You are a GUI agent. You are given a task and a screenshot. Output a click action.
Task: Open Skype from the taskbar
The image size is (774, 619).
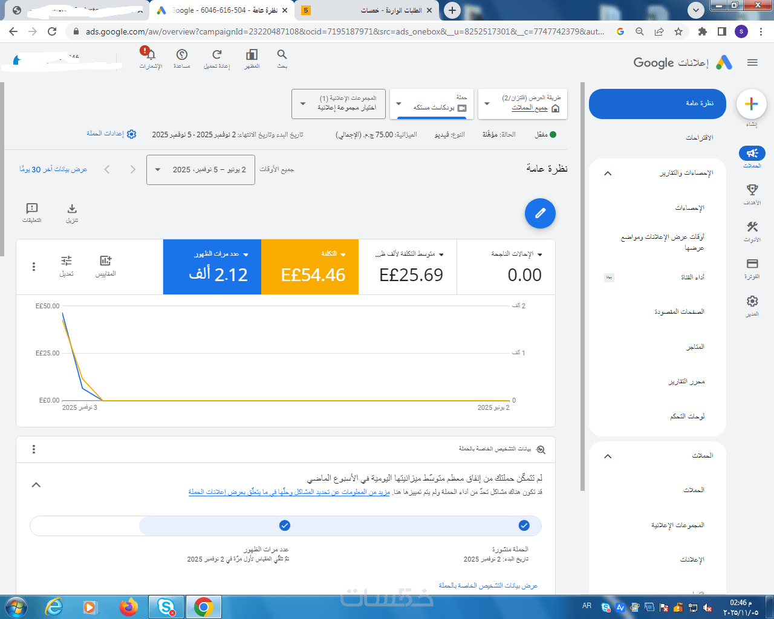tap(166, 607)
